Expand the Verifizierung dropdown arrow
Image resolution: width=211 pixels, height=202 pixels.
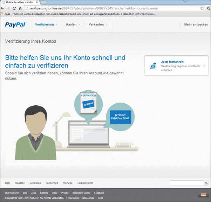(57, 24)
